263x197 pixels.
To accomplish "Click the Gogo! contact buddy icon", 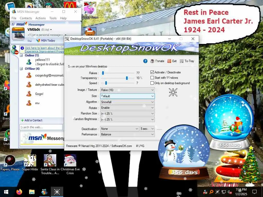I will [x=29, y=94].
